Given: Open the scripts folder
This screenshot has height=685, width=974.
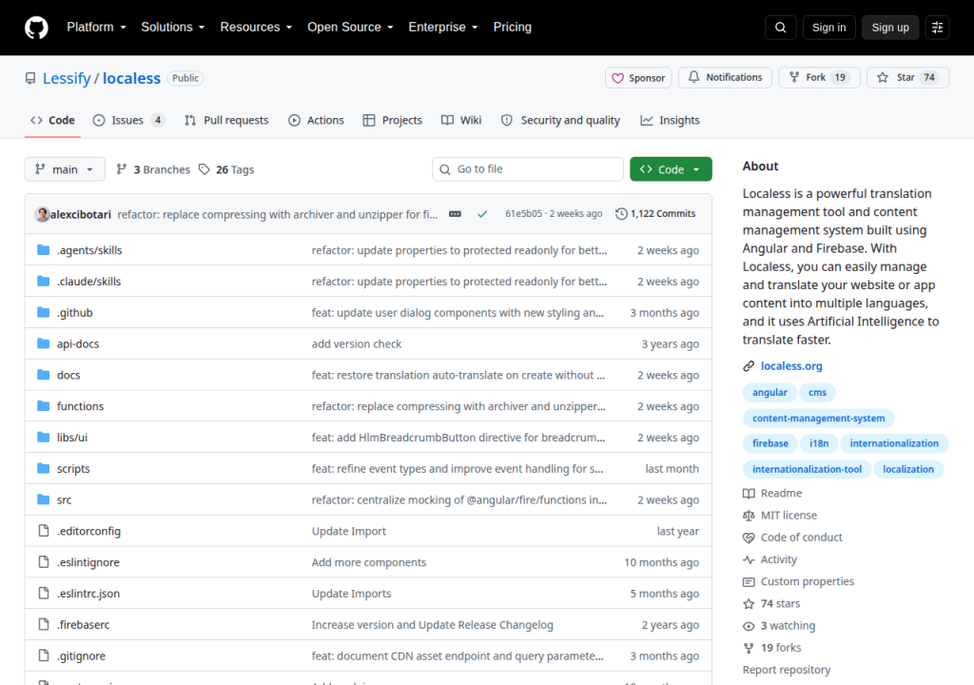Looking at the screenshot, I should click(x=73, y=469).
